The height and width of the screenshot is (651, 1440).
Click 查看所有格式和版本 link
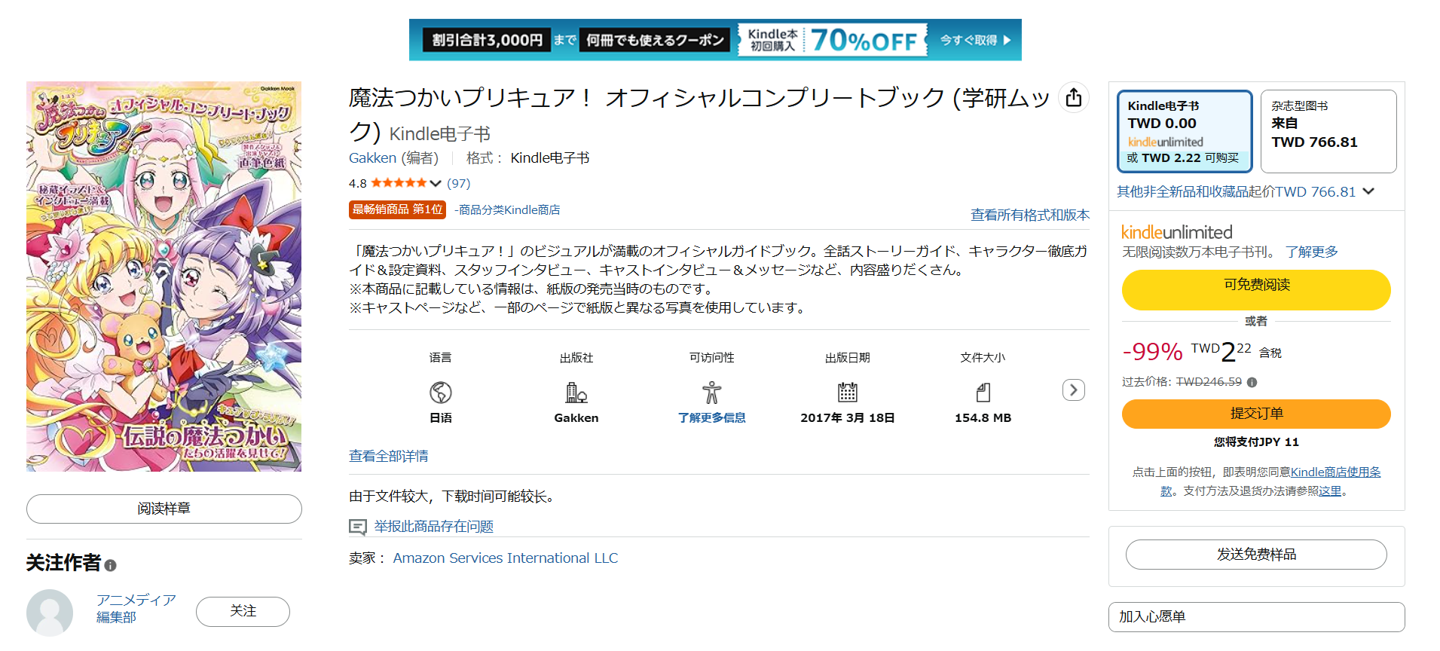coord(1030,215)
